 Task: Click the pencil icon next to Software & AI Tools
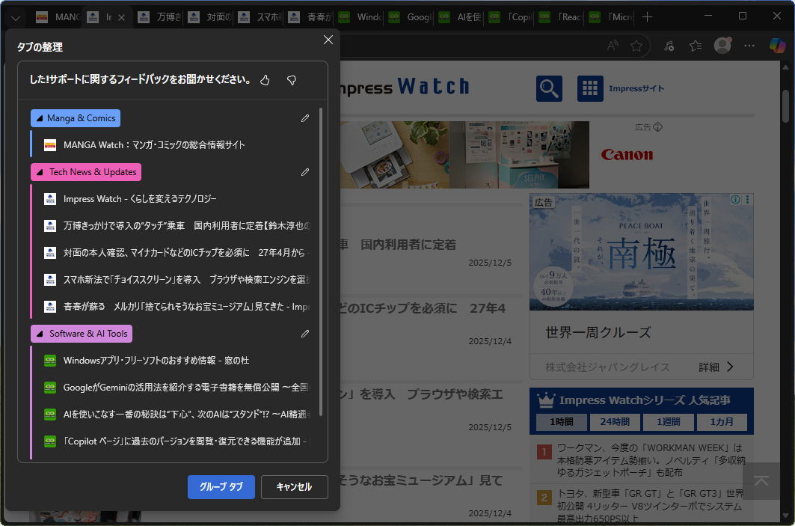304,333
